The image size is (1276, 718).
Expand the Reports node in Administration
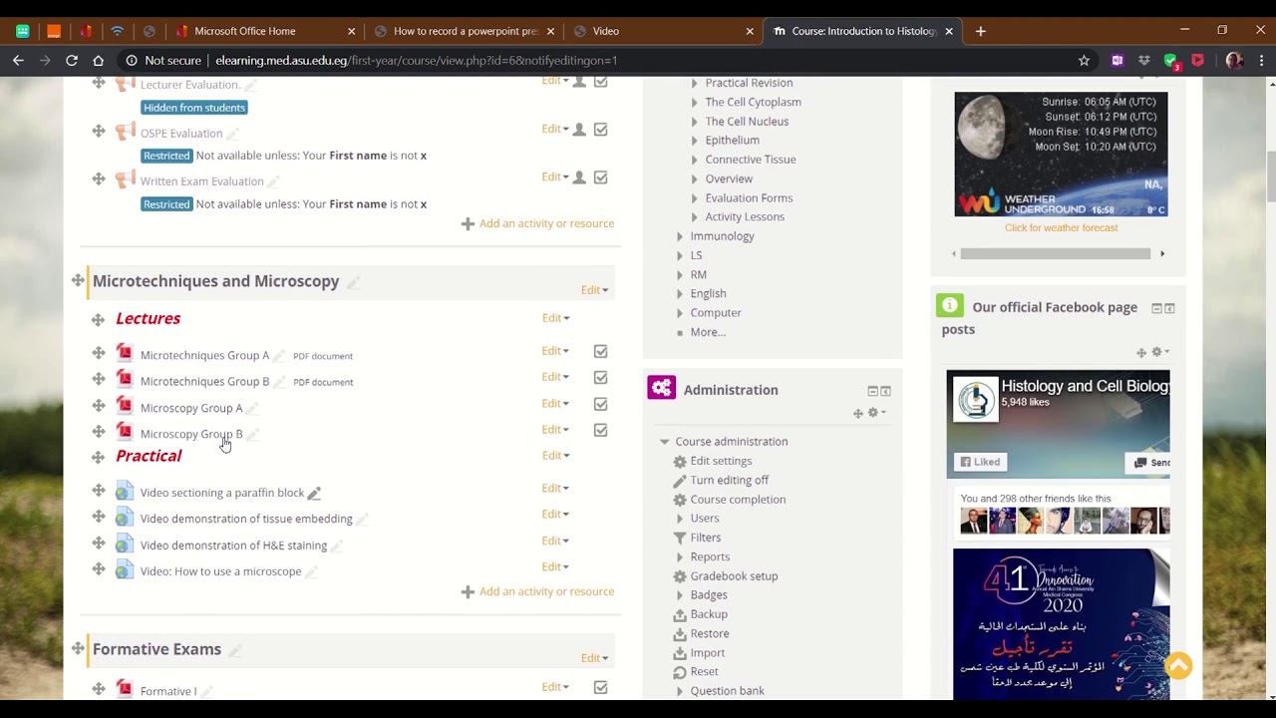[680, 556]
